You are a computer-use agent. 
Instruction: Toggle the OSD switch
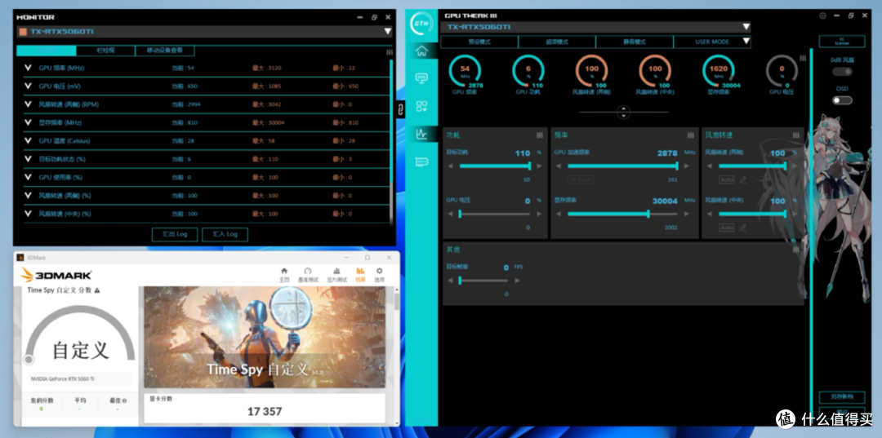pos(842,100)
